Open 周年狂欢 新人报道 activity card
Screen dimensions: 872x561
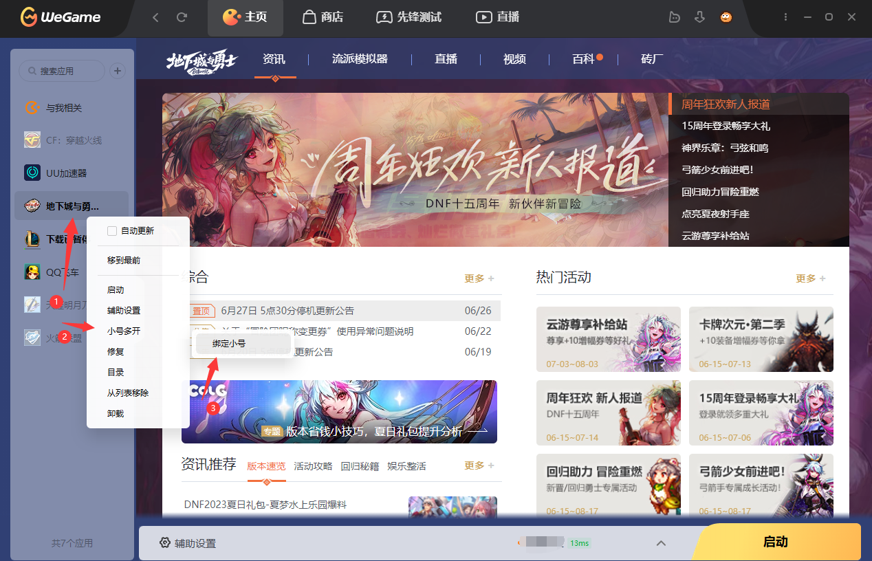[609, 412]
